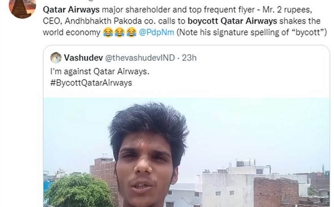Open the tweet author's round profile avatar

pyautogui.click(x=23, y=8)
